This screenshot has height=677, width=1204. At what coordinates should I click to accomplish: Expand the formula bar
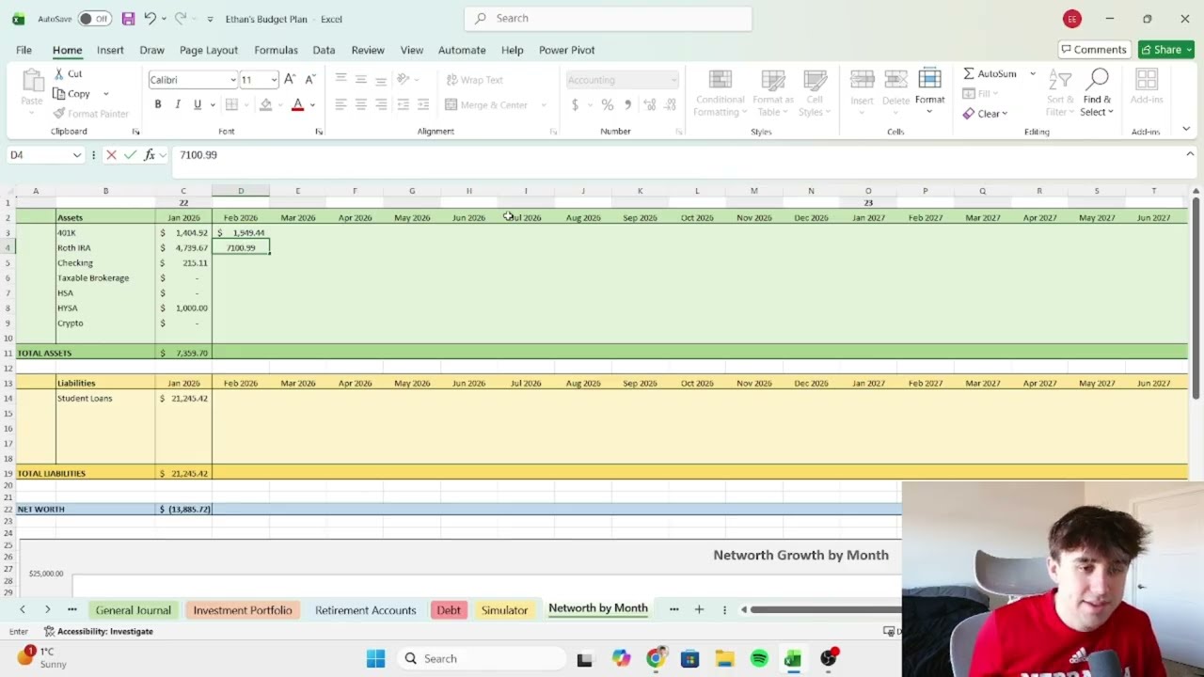click(1190, 154)
